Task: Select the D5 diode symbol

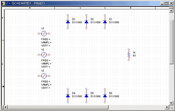Action: (86, 95)
